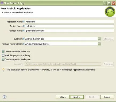The width and height of the screenshot is (116, 102).
Task: Click the Cancel button
Action: pyautogui.click(x=107, y=97)
